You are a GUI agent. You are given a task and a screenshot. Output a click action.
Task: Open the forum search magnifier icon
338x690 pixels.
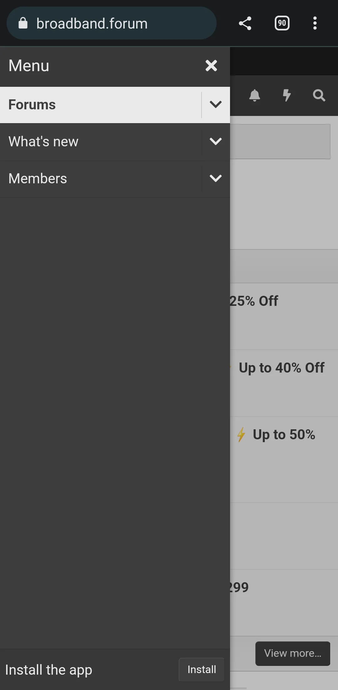[x=319, y=95]
